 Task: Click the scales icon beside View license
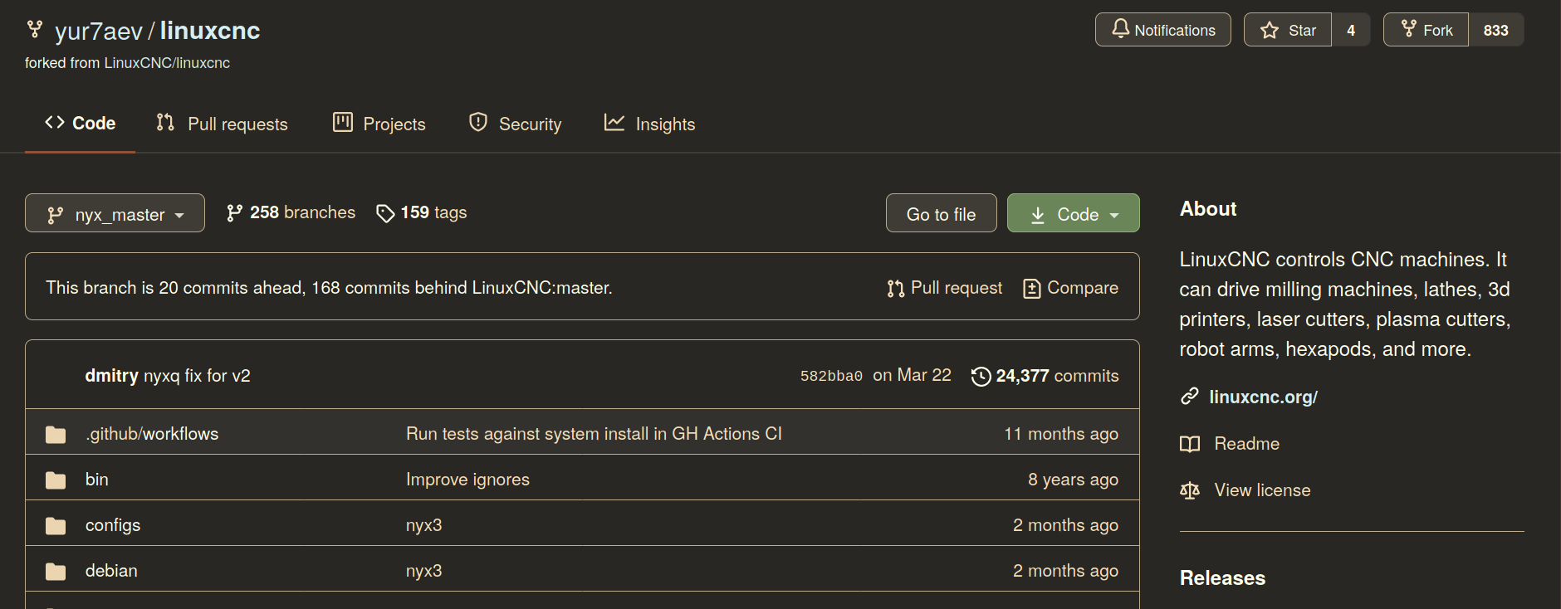pyautogui.click(x=1190, y=490)
